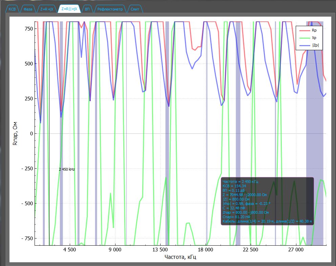Viewport: 336px width, 266px height.
Task: Click the |Zp| legend entry
Action: [x=315, y=45]
